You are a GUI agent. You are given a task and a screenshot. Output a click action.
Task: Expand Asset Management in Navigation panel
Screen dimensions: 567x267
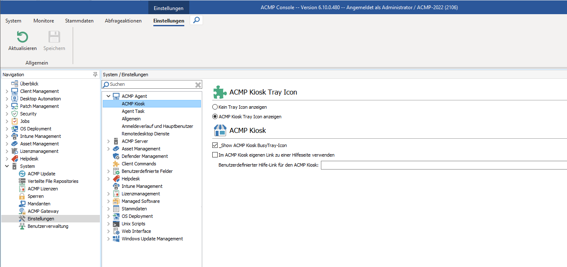pyautogui.click(x=7, y=144)
